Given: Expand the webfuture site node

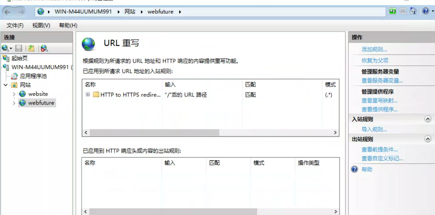Looking at the screenshot, I should coord(14,103).
